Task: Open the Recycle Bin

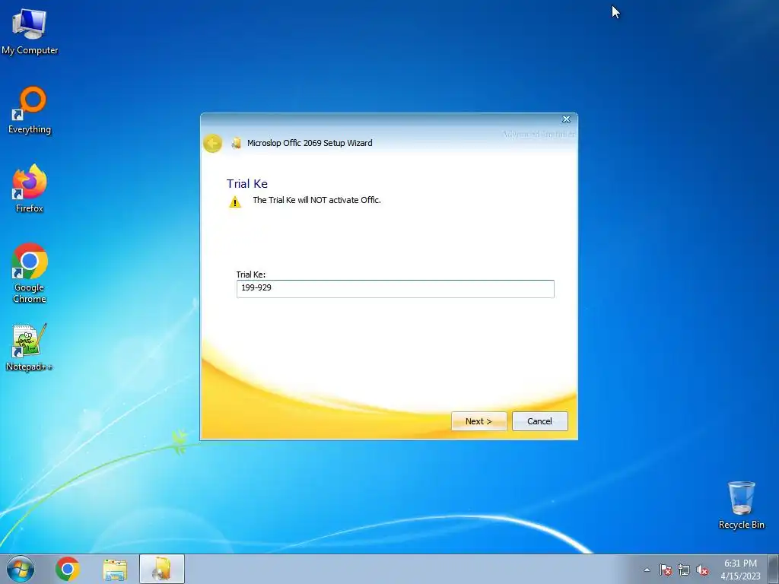Action: (x=741, y=505)
